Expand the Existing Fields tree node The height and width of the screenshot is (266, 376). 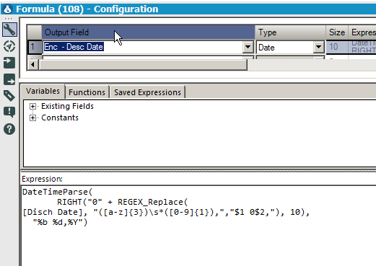(32, 106)
